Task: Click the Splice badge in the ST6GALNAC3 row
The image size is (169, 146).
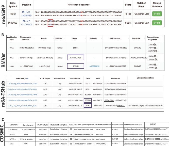Action: pyautogui.click(x=153, y=56)
